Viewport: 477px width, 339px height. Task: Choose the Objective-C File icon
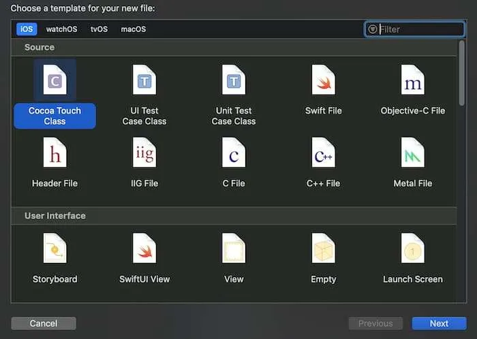coord(413,80)
